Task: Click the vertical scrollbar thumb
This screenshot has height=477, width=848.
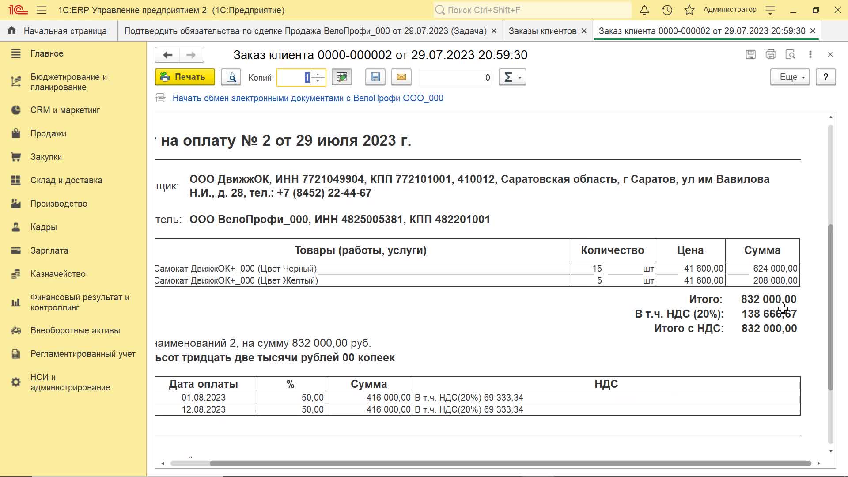Action: point(830,307)
